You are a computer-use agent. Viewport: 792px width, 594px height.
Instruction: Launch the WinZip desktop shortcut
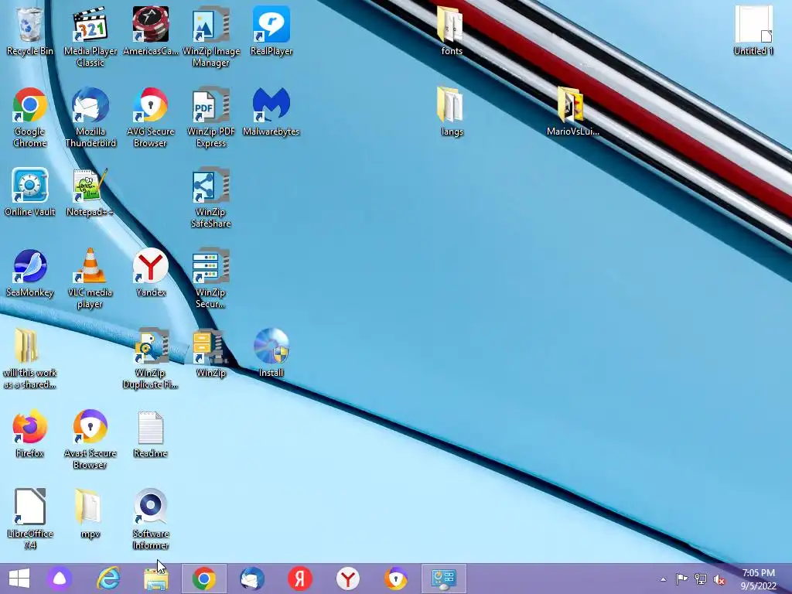(x=210, y=353)
